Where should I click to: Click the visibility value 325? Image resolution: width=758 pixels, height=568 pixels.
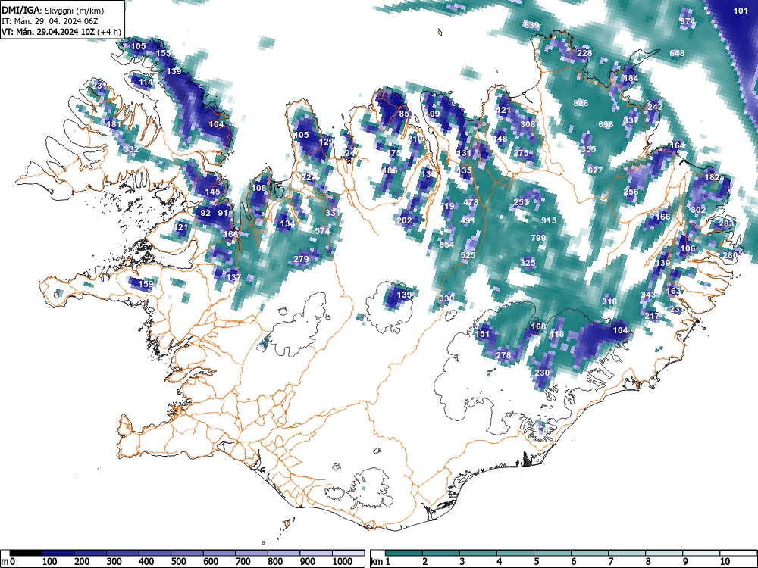pyautogui.click(x=528, y=263)
